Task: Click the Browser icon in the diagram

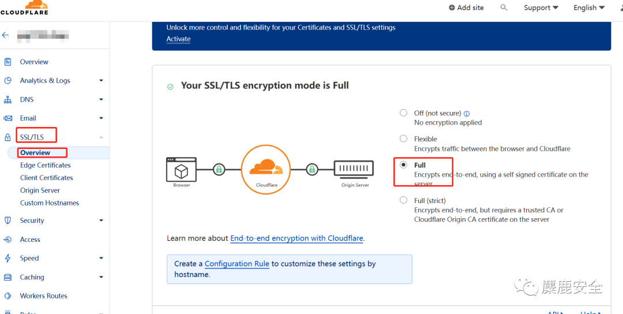Action: coord(181,170)
